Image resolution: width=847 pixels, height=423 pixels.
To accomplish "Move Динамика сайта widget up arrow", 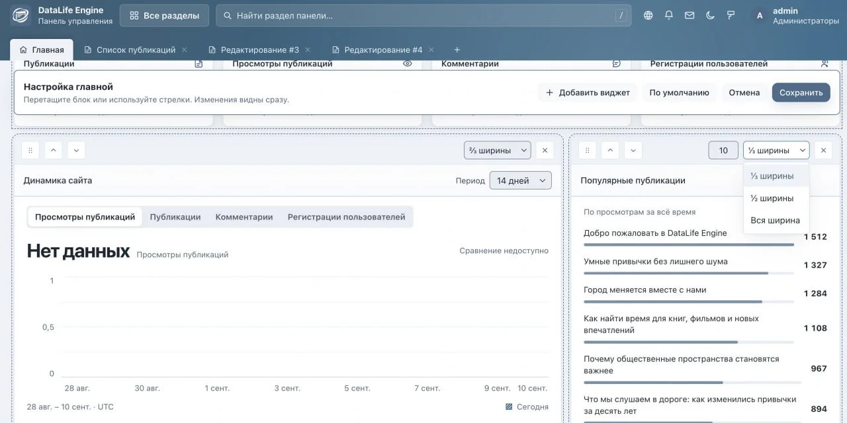I will (54, 151).
